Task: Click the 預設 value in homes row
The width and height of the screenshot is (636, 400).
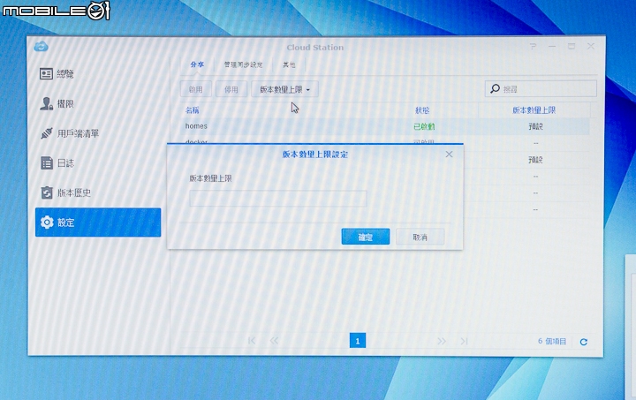Action: coord(535,126)
